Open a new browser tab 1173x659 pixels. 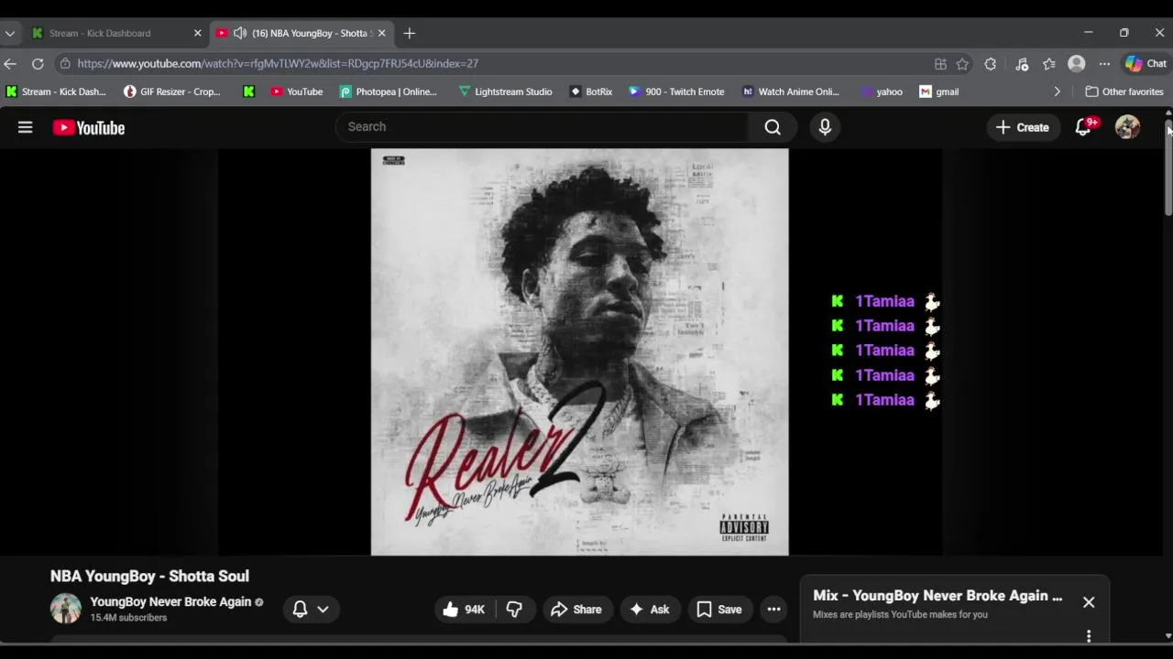tap(410, 33)
